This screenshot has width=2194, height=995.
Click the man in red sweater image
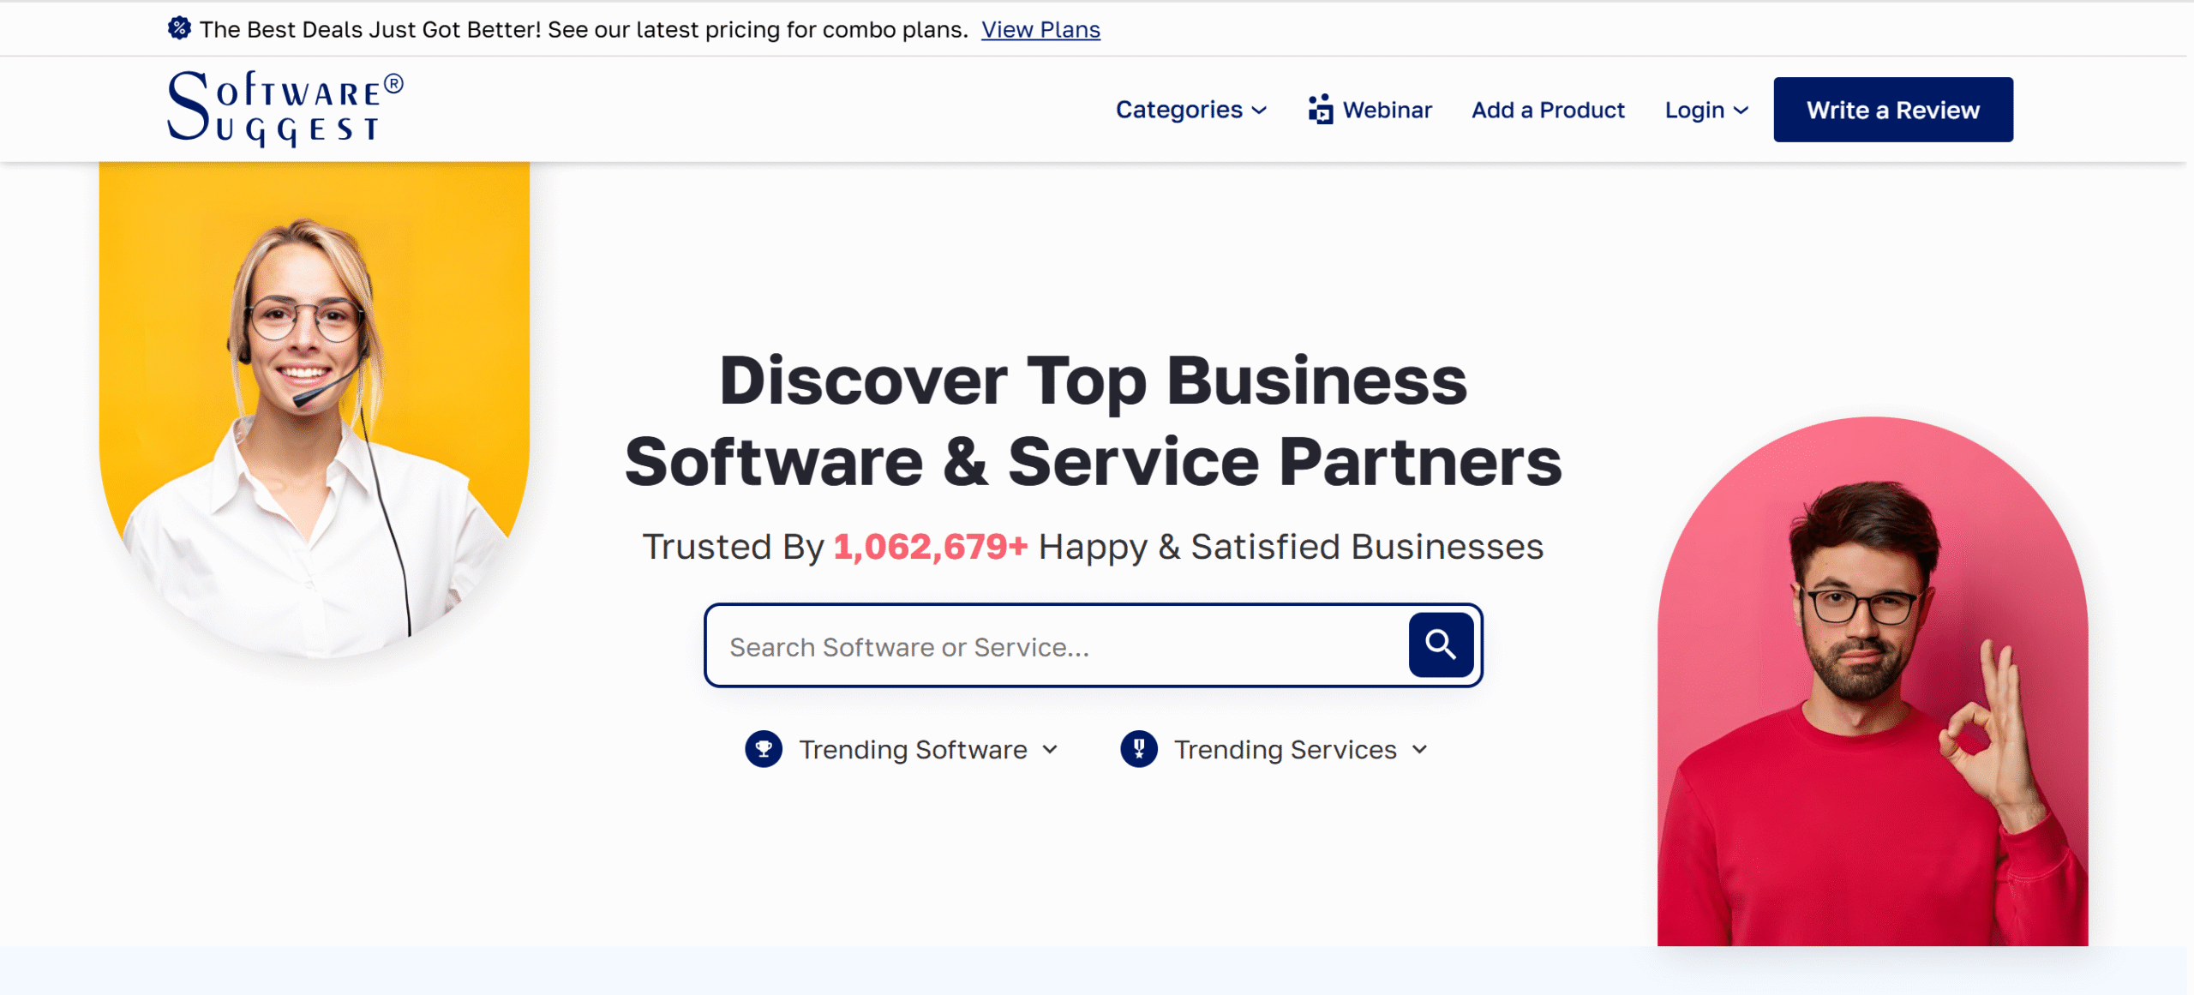(x=1873, y=681)
